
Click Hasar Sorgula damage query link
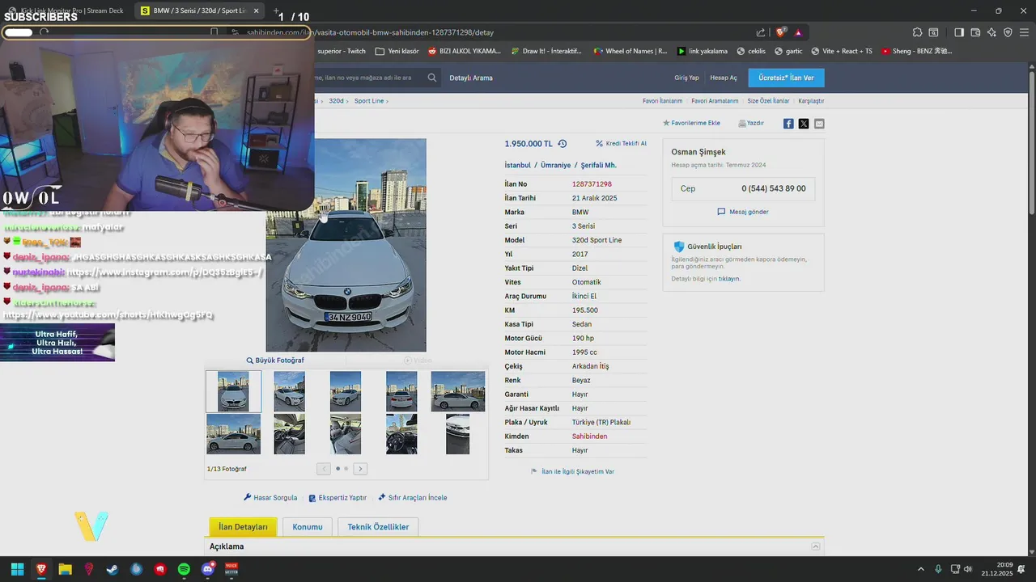tap(270, 498)
